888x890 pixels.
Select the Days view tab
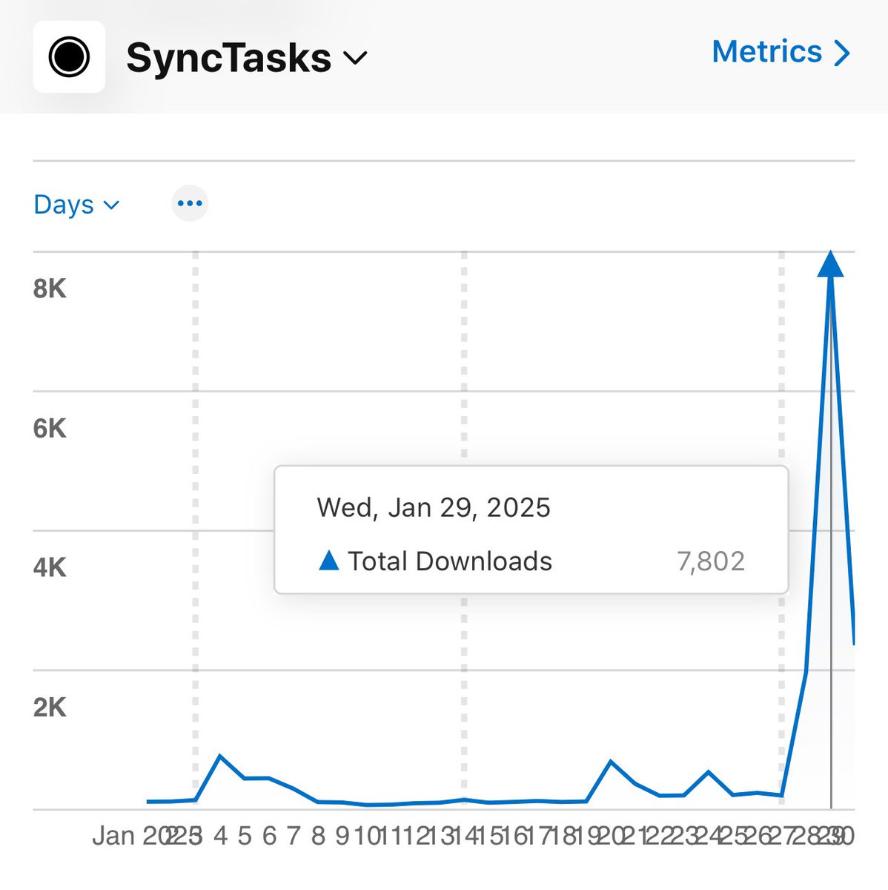(x=63, y=205)
